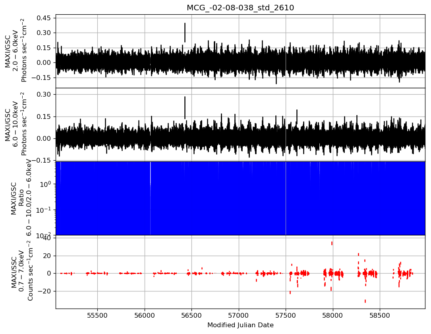Click the 0.30 tick on 6.0-10.0keV panel
The height and width of the screenshot is (334, 431).
click(x=44, y=94)
